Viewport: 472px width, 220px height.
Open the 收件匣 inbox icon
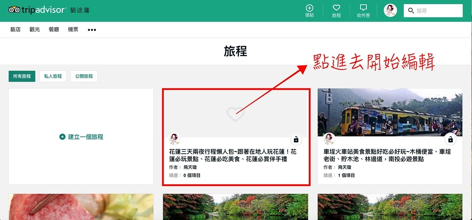click(x=363, y=8)
